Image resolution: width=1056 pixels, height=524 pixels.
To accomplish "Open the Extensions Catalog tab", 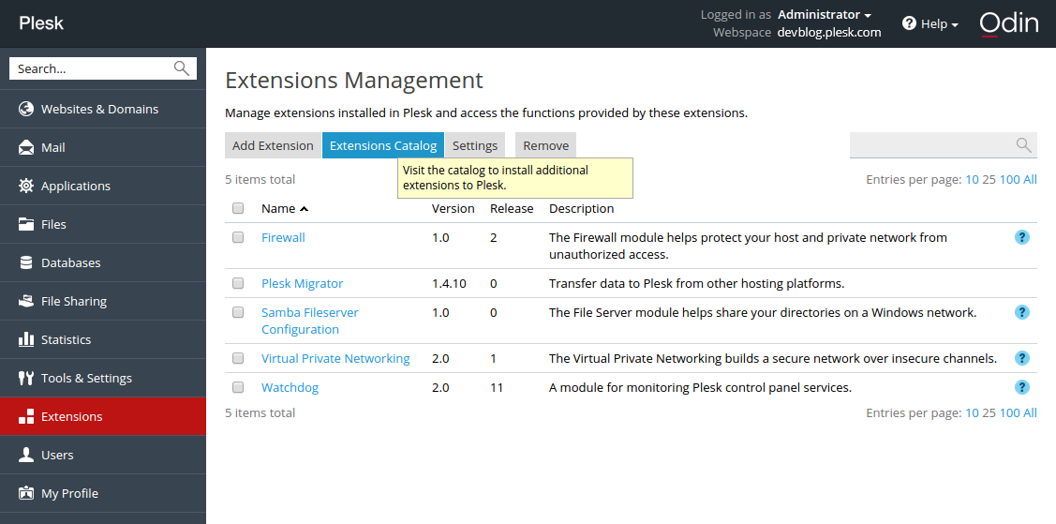I will 383,145.
